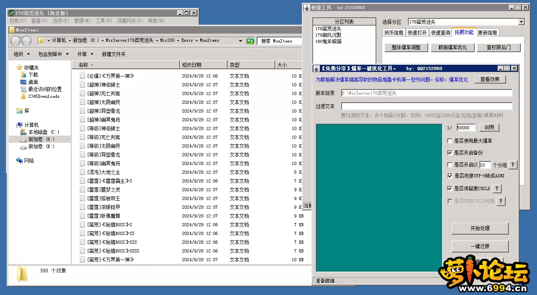Click the green refresh icon beside address bar
Viewport: 537px width, 295px height.
point(250,41)
